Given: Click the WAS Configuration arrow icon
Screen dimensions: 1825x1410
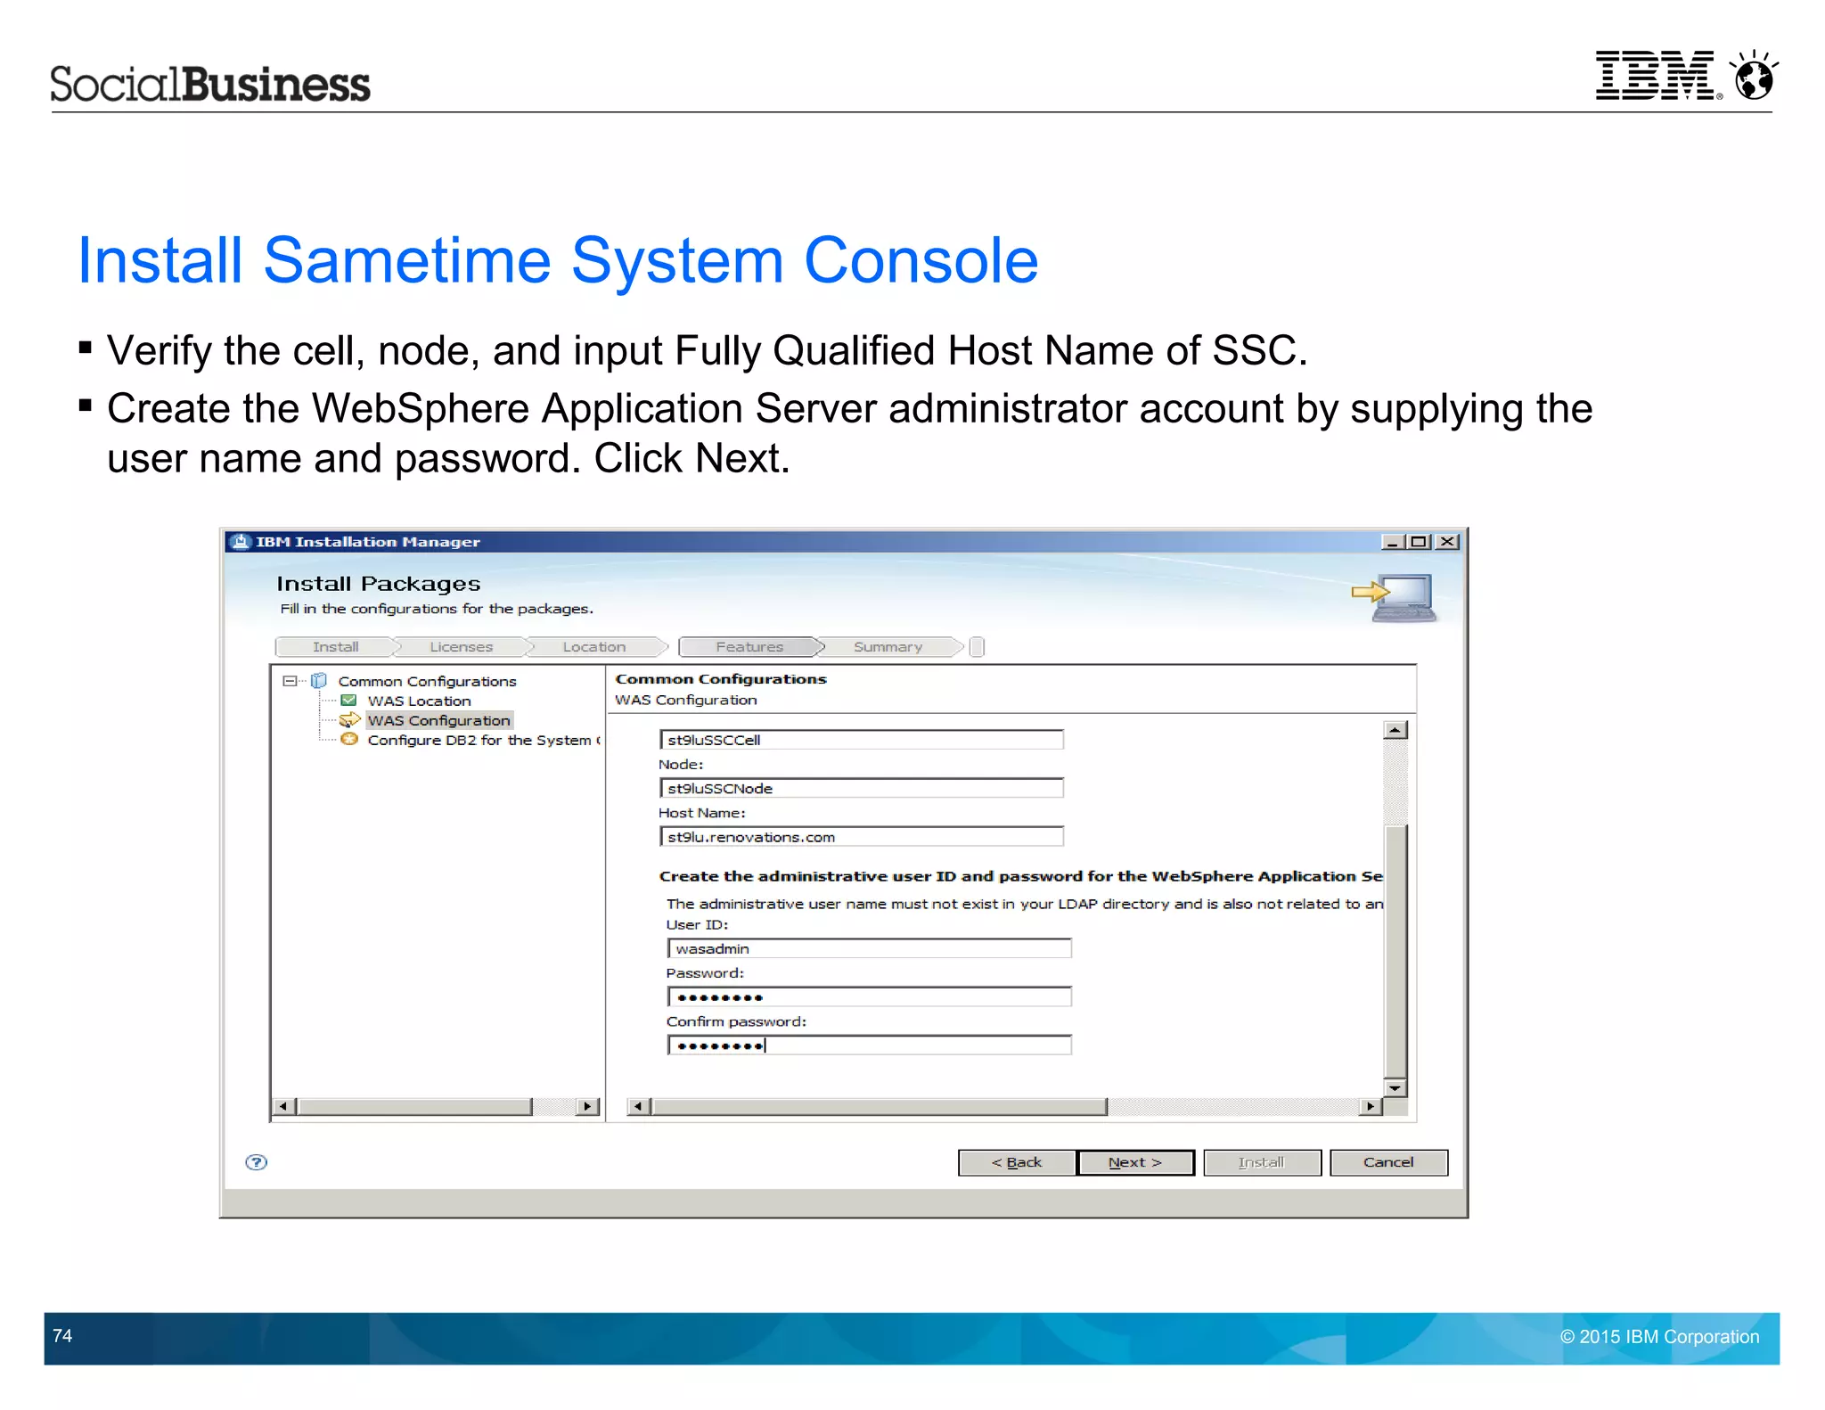Looking at the screenshot, I should click(349, 719).
